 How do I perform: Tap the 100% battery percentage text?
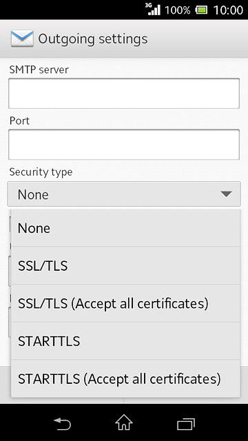pyautogui.click(x=178, y=10)
